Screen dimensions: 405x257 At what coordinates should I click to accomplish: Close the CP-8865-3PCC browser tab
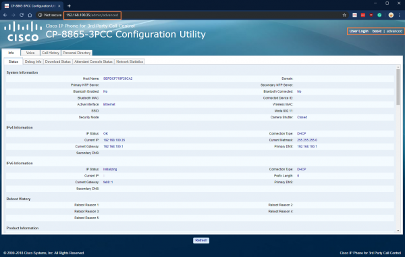[59, 5]
